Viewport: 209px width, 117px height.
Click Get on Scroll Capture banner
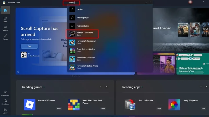pyautogui.click(x=29, y=46)
